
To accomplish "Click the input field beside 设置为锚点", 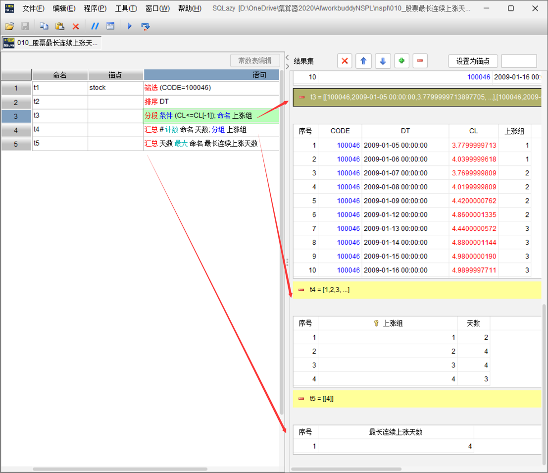I will click(519, 61).
